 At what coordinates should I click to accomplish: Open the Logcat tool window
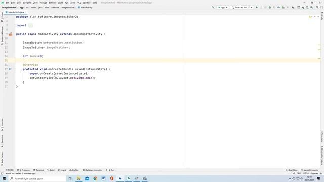tap(62, 170)
